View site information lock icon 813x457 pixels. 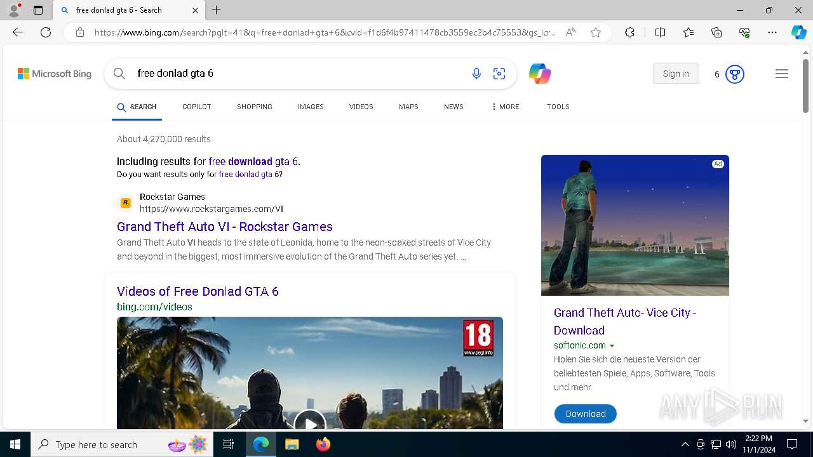80,32
